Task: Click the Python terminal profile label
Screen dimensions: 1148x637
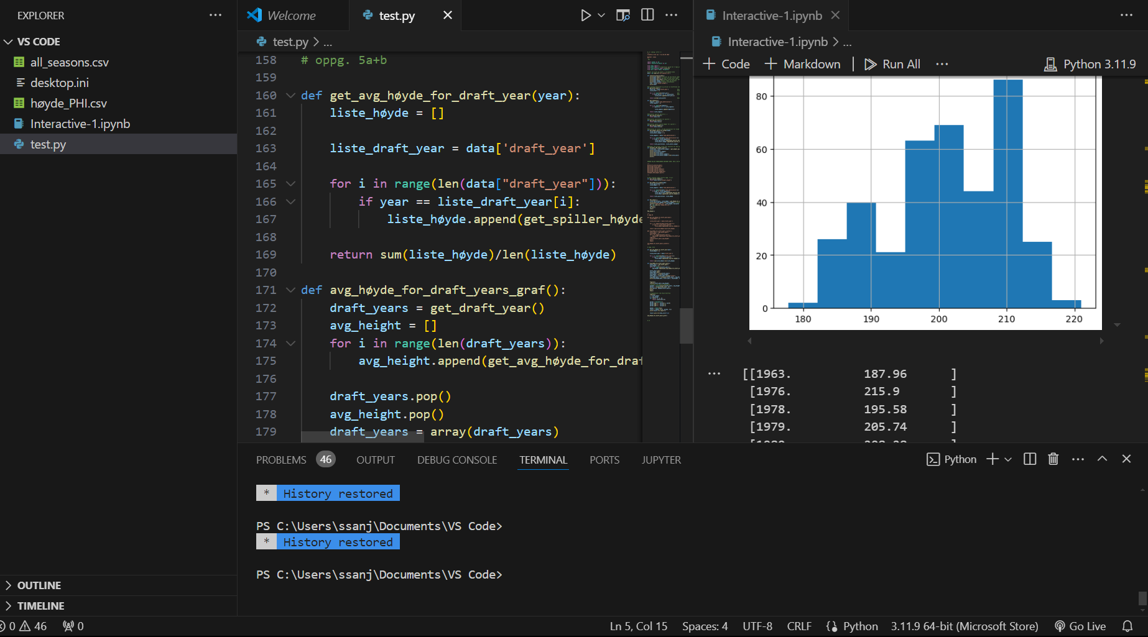Action: 951,459
